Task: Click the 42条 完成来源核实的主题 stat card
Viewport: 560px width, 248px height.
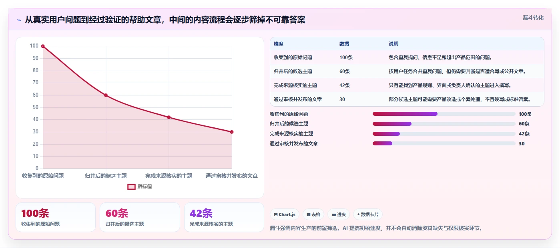Action: coord(224,217)
